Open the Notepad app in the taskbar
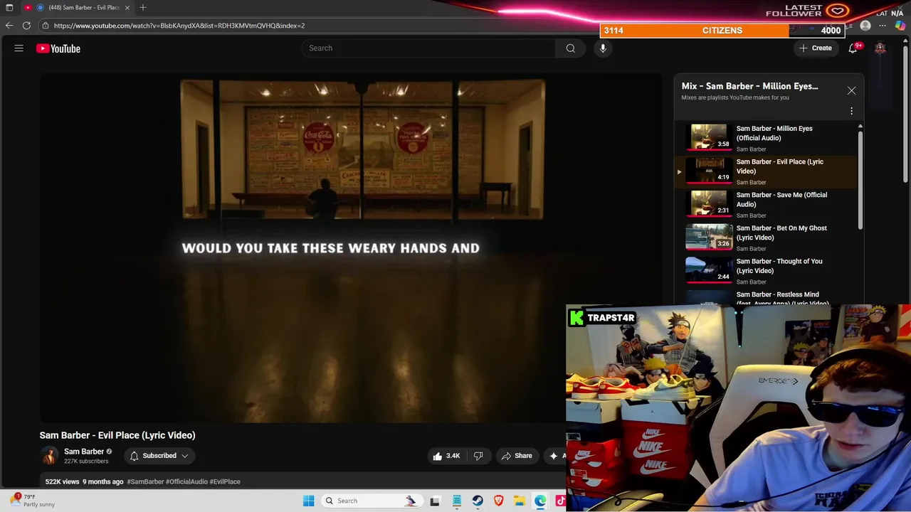Viewport: 911px width, 512px height. coord(456,501)
